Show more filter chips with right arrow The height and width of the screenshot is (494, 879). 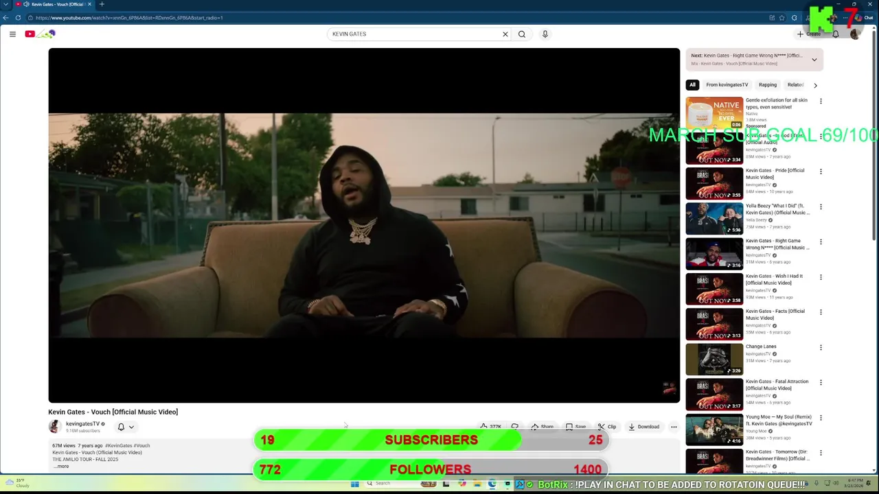pos(815,85)
